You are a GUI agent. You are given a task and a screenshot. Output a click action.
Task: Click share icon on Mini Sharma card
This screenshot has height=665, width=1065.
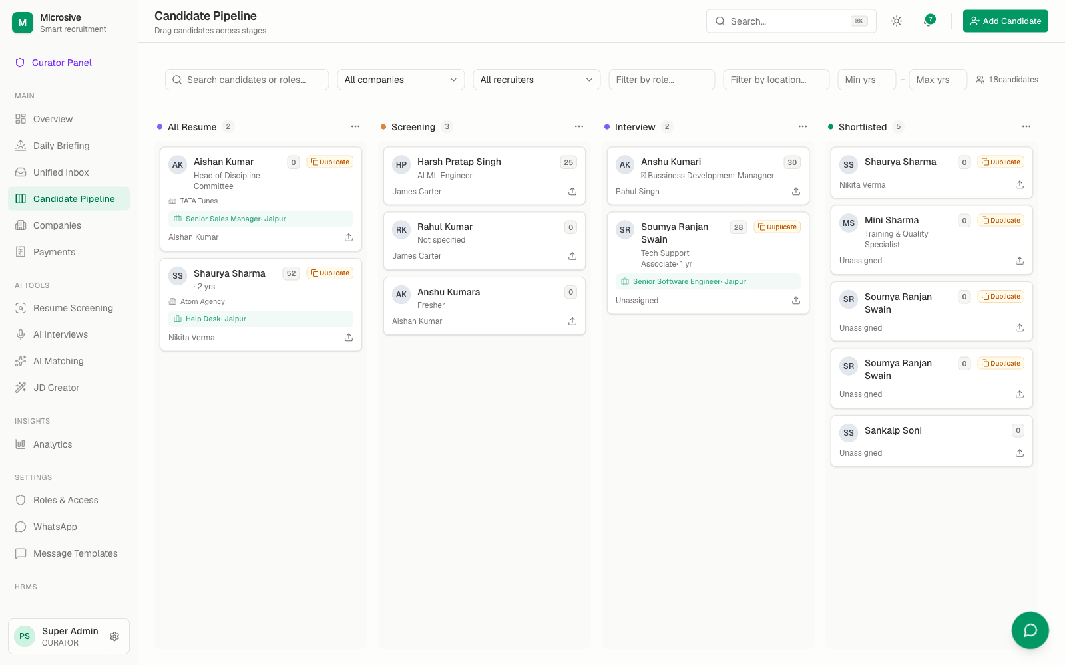pyautogui.click(x=1020, y=261)
